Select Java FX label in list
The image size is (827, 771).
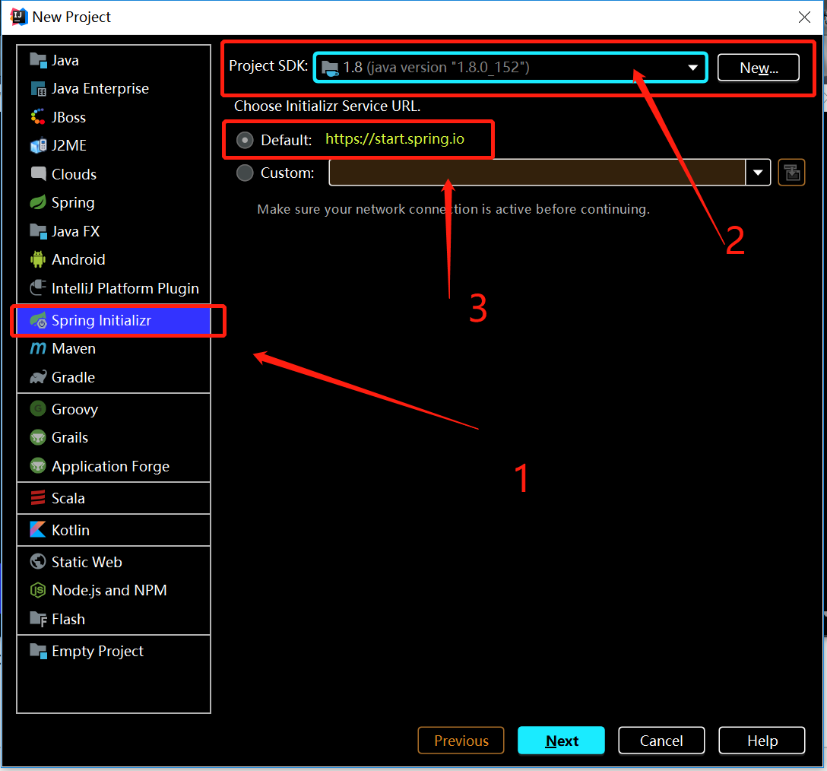pyautogui.click(x=75, y=231)
